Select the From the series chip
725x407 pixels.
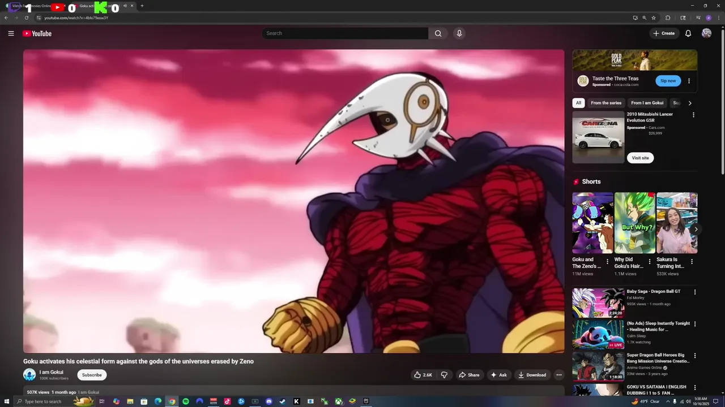click(606, 103)
